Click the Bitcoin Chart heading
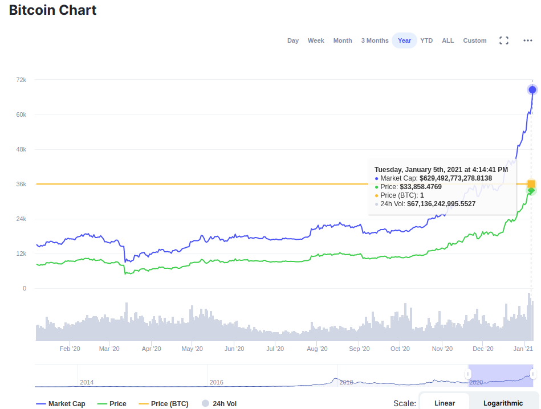The image size is (541, 409). coord(53,10)
